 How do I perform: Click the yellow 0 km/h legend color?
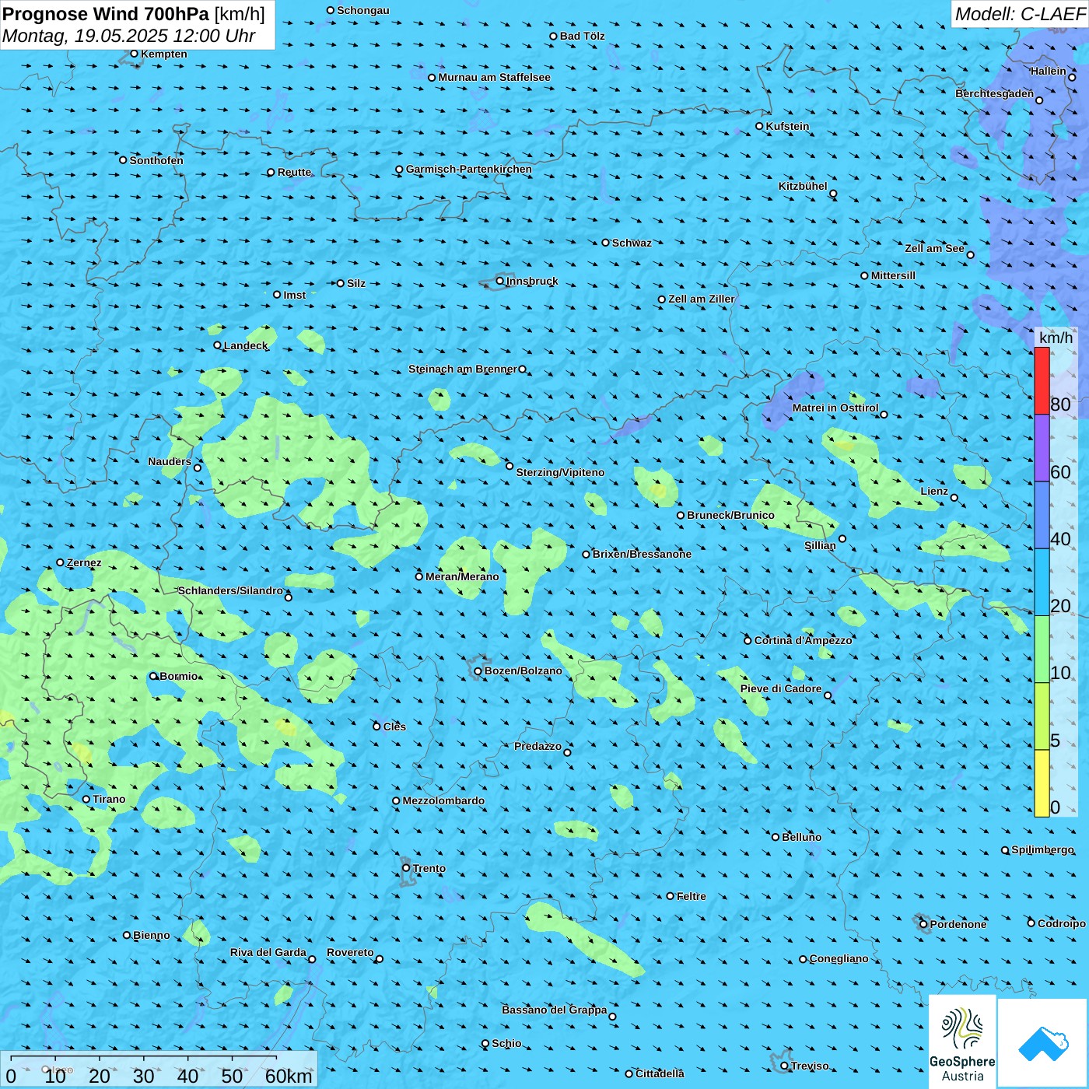(1042, 783)
